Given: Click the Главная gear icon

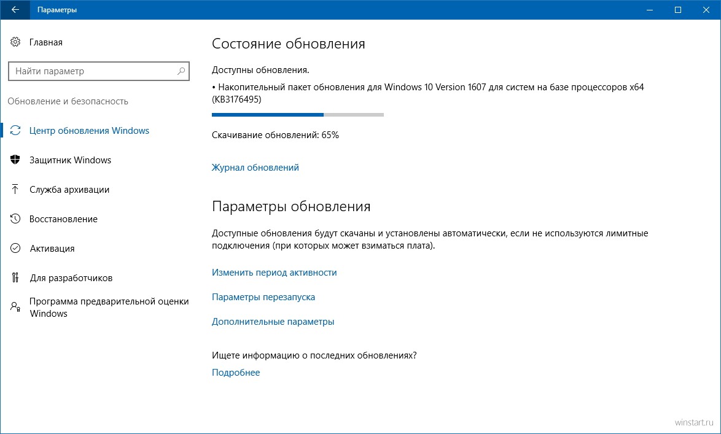Looking at the screenshot, I should tap(15, 42).
